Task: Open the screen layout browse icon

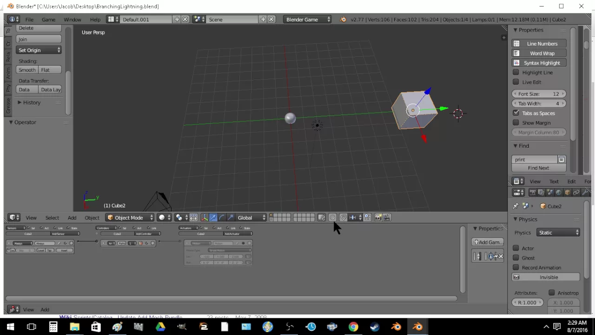Action: click(x=112, y=20)
